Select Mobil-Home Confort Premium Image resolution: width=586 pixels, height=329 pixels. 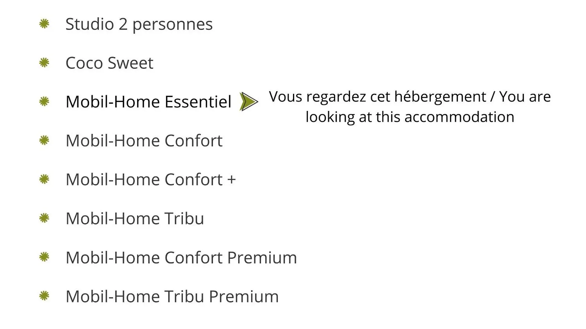[x=181, y=257]
